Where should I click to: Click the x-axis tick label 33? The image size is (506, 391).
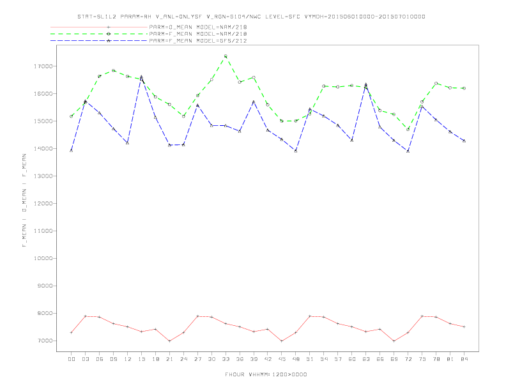pyautogui.click(x=226, y=359)
